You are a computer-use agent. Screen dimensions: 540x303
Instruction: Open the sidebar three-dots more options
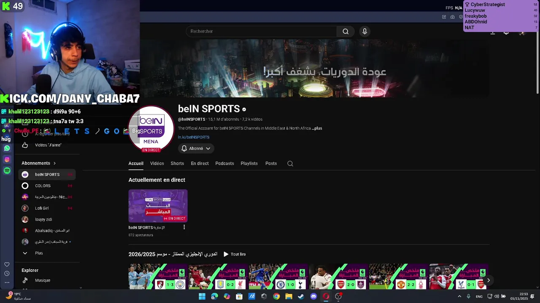click(7, 282)
